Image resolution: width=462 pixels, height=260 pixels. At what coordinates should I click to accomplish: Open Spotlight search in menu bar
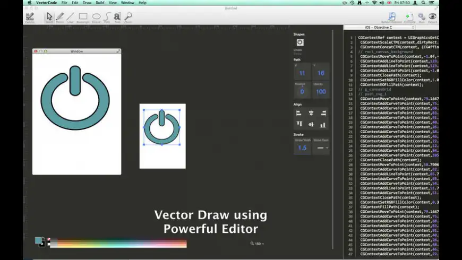point(423,3)
